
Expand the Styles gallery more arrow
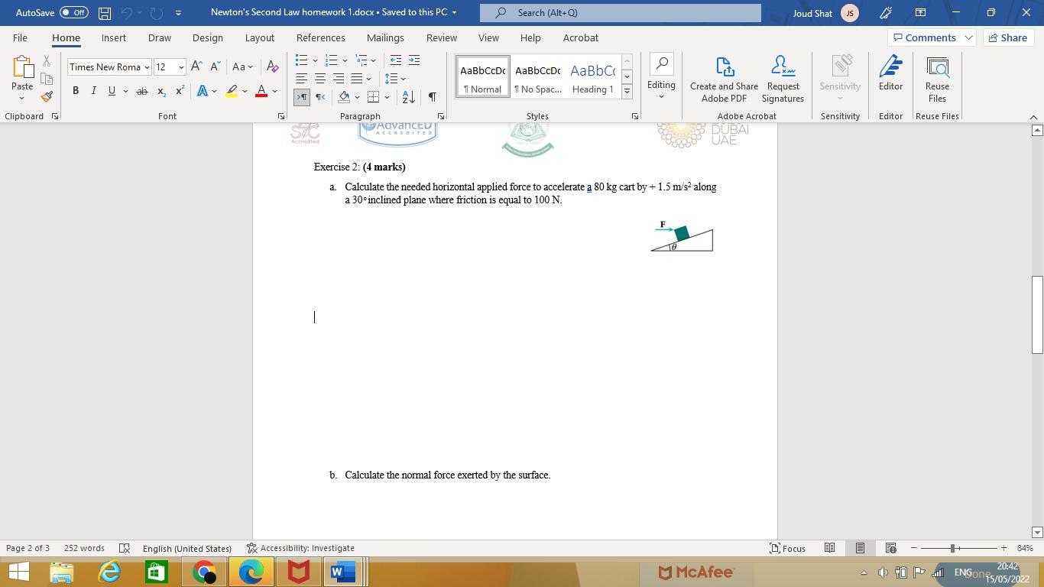627,92
